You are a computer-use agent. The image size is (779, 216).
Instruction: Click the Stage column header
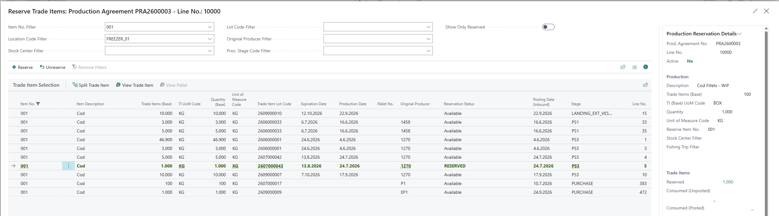[x=576, y=104]
